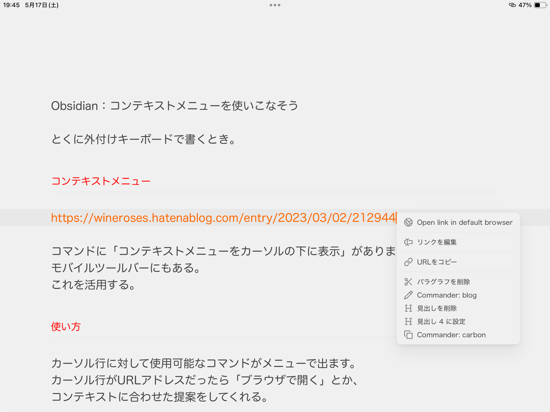
Task: Click the コンテキストメニュー red heading
Action: click(101, 181)
